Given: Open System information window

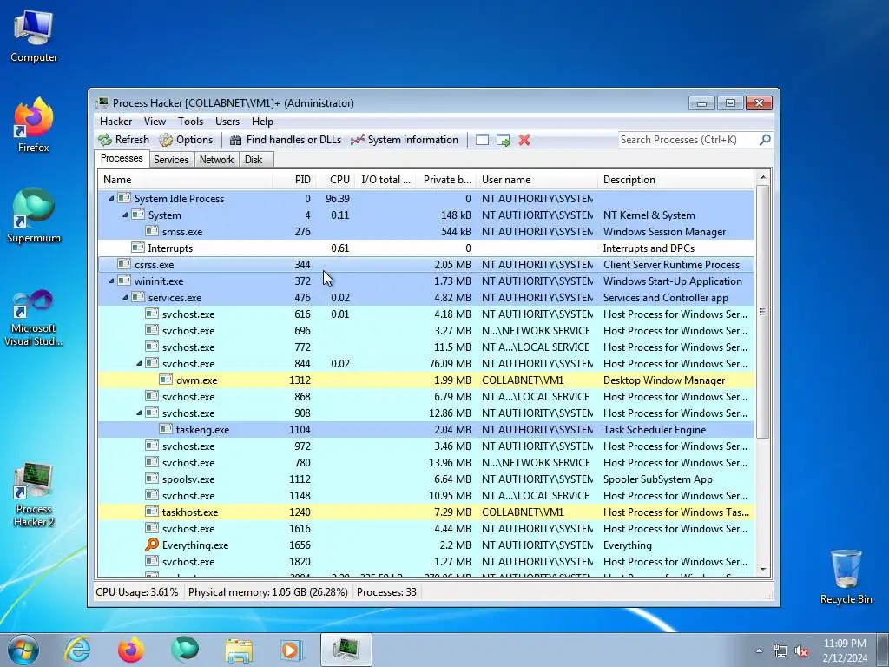Looking at the screenshot, I should [x=405, y=140].
